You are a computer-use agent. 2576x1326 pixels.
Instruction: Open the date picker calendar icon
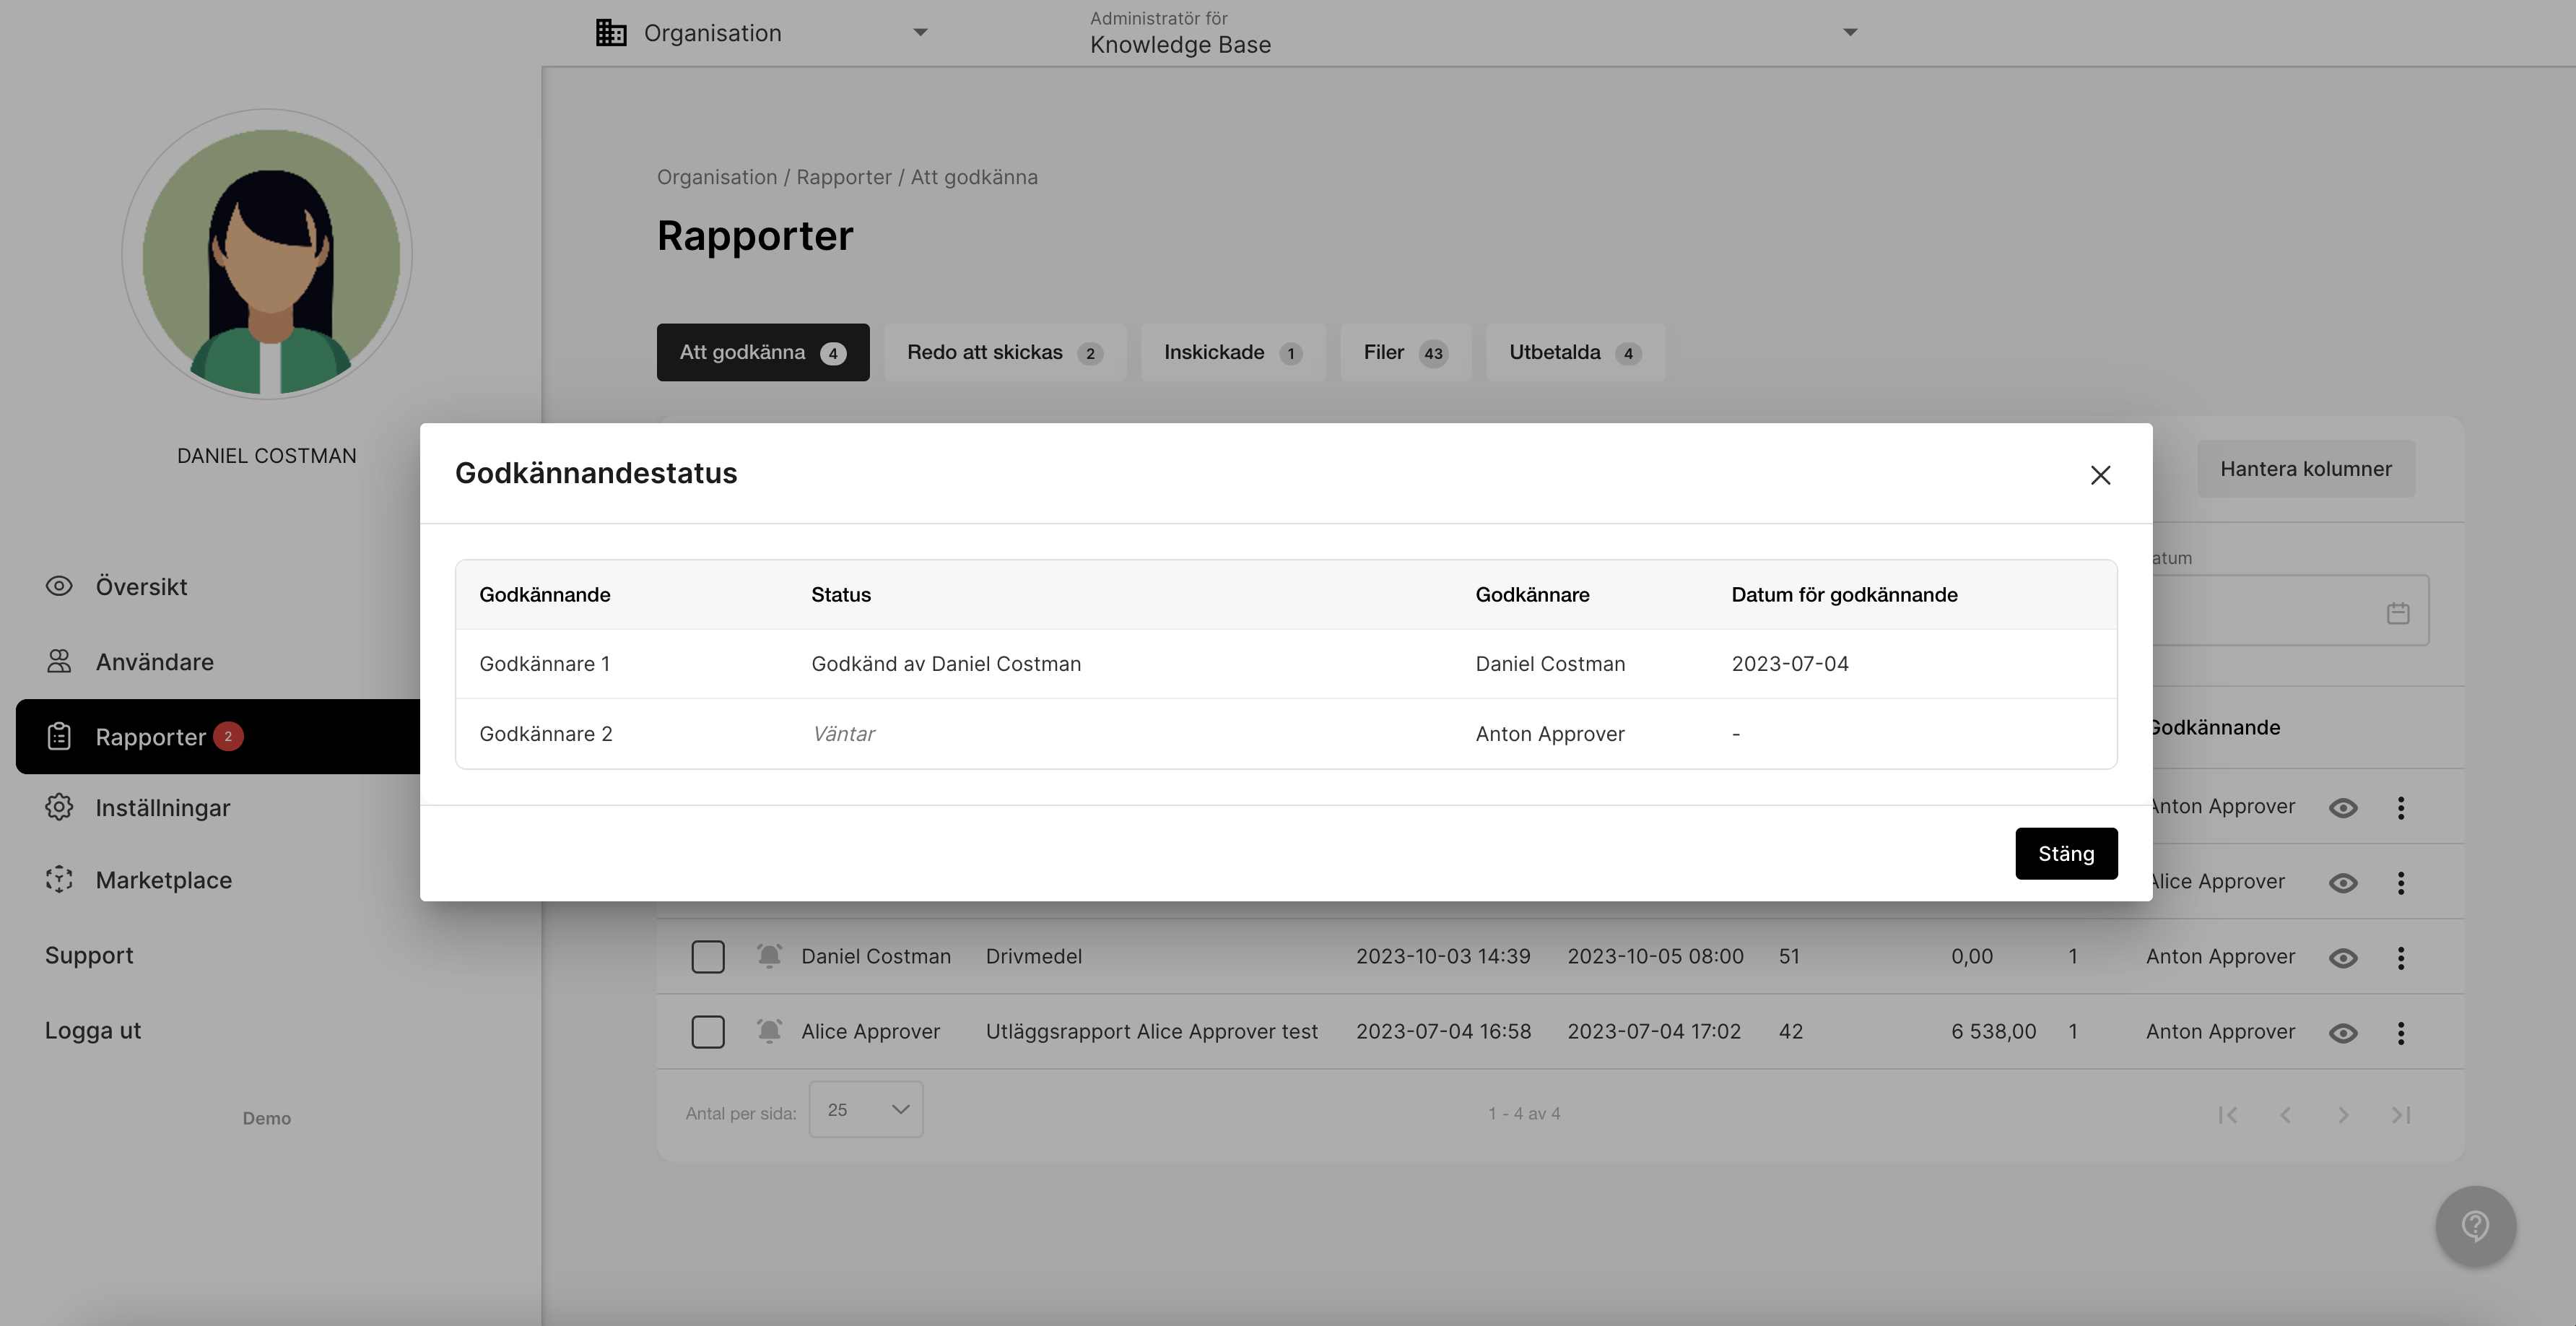point(2398,613)
